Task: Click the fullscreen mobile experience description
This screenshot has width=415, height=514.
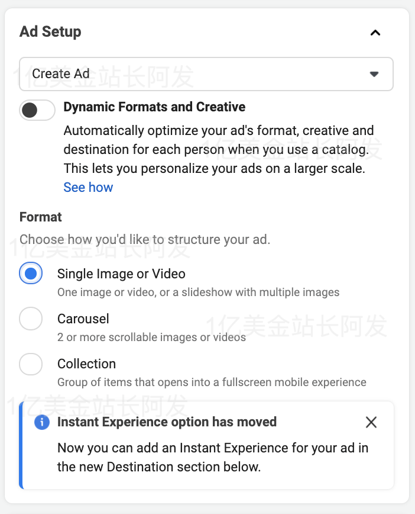Action: point(212,382)
